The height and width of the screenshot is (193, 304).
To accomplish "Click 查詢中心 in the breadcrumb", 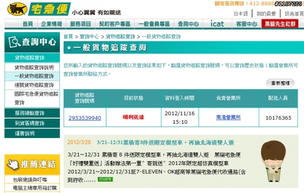I will click(89, 37).
